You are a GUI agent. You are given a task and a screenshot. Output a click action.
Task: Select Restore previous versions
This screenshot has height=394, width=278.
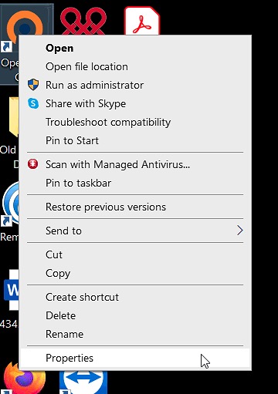click(x=135, y=207)
